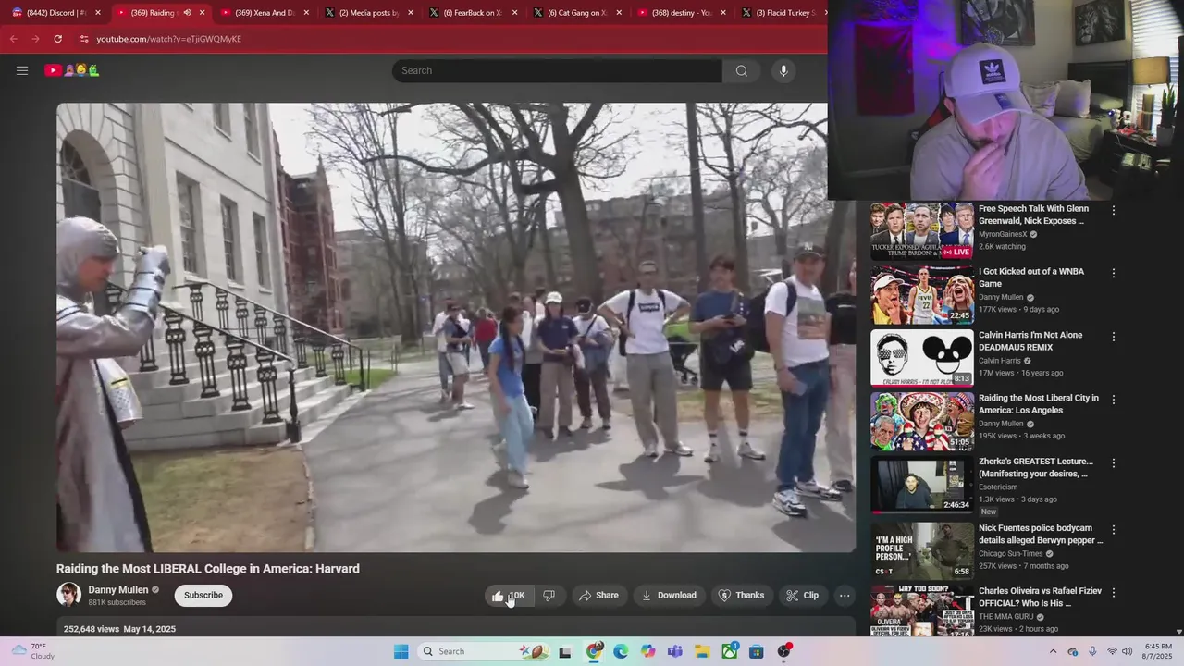Like the video with thumbs up

point(509,596)
